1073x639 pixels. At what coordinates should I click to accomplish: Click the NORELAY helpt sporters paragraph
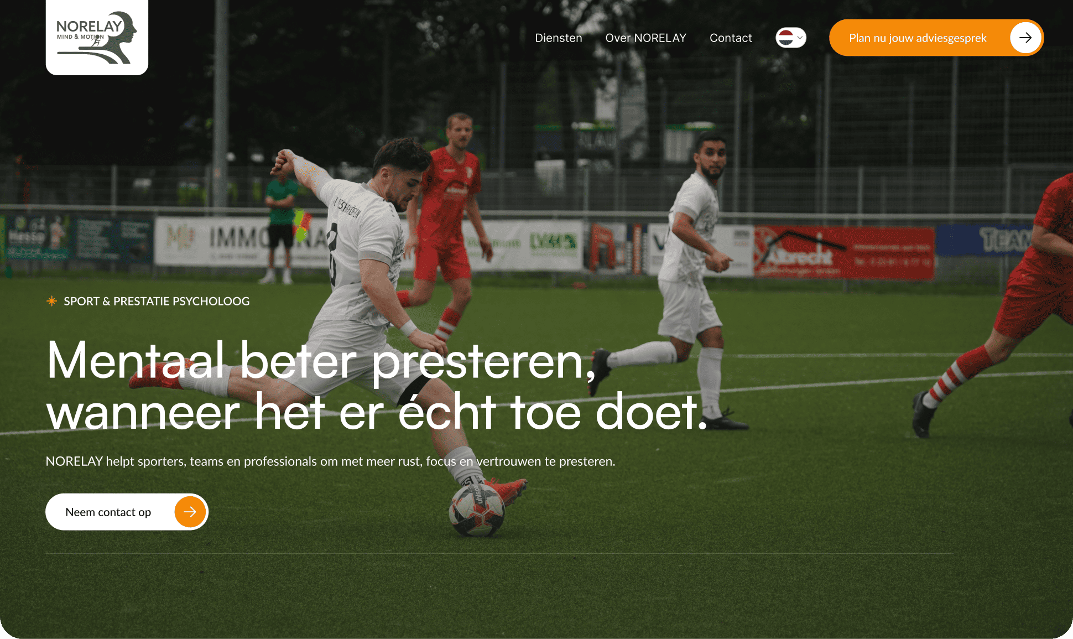click(x=330, y=461)
